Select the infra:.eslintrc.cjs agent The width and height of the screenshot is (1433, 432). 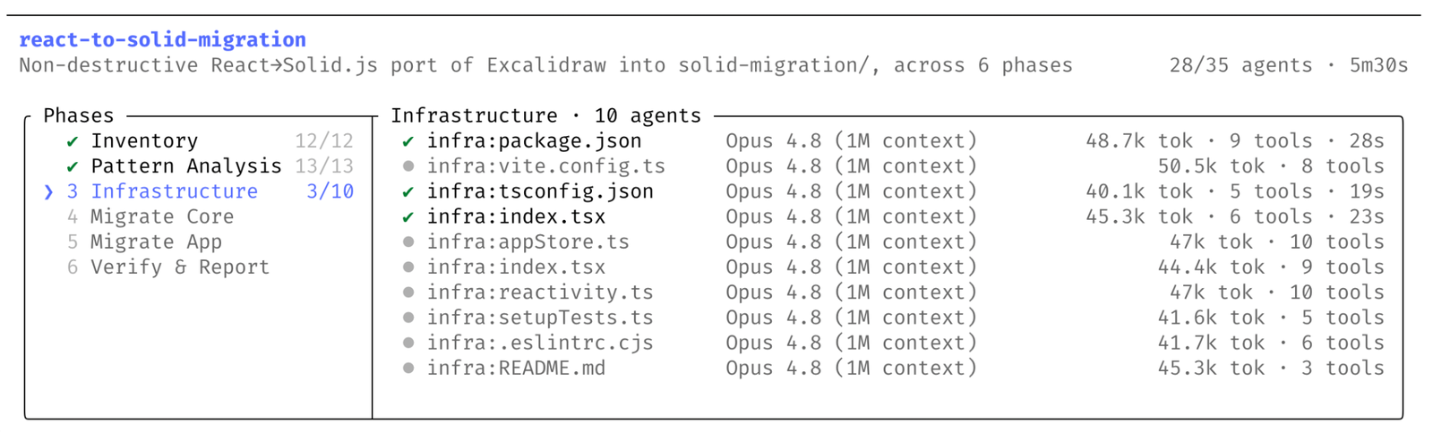(893, 343)
